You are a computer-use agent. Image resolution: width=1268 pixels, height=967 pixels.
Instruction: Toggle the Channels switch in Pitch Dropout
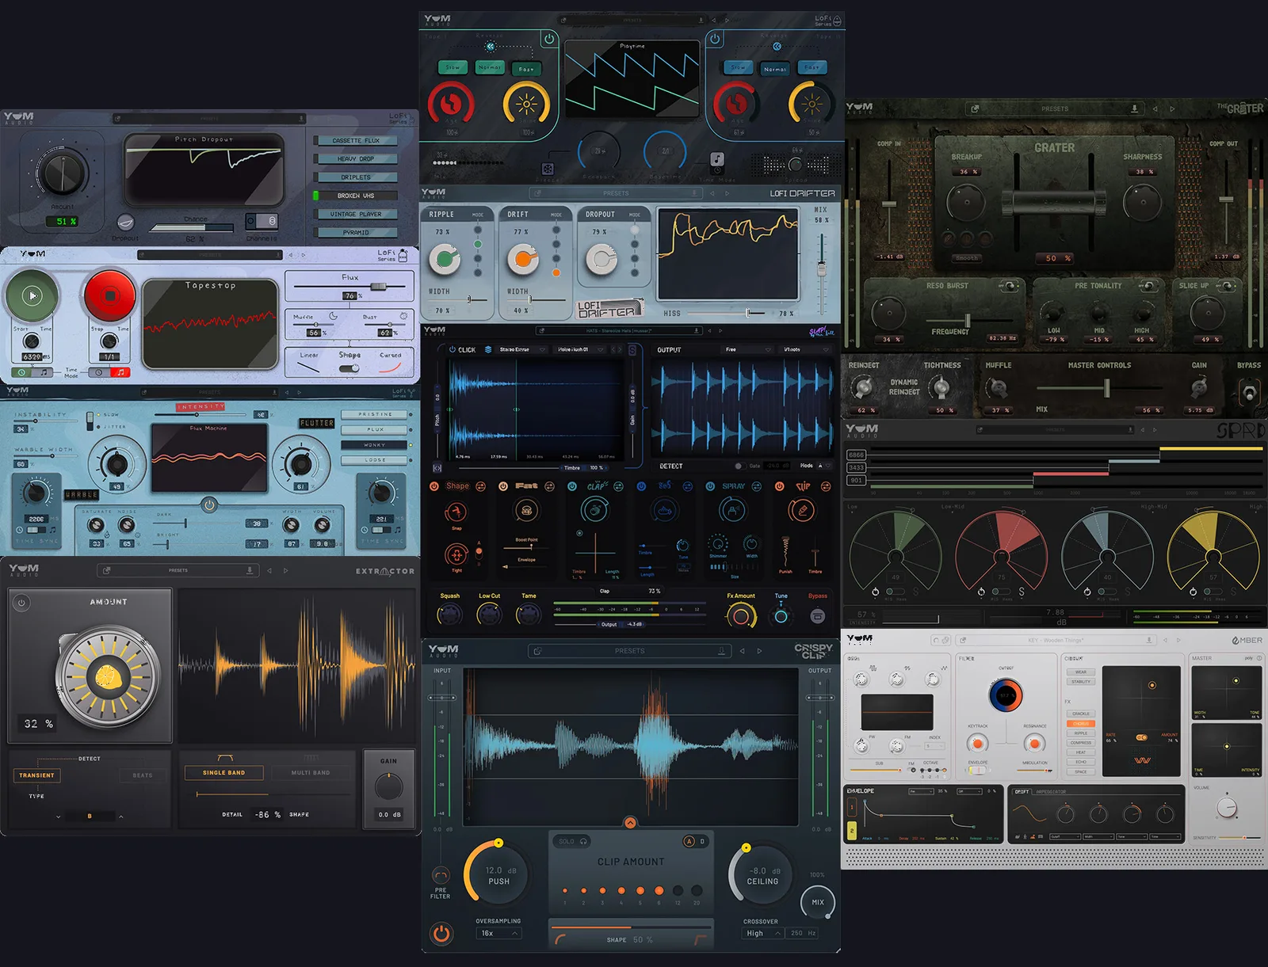262,222
